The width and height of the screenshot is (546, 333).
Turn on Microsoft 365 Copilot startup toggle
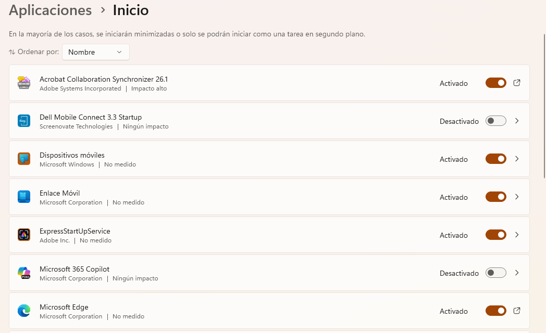pos(496,273)
